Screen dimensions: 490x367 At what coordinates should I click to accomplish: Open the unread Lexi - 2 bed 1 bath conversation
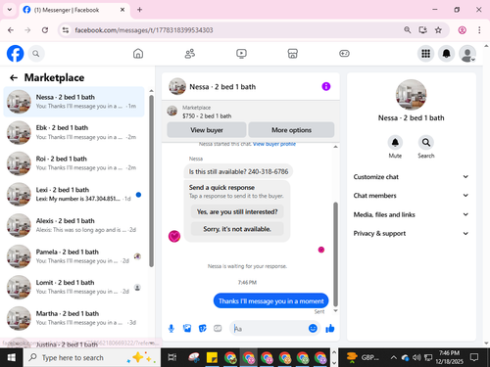click(73, 195)
